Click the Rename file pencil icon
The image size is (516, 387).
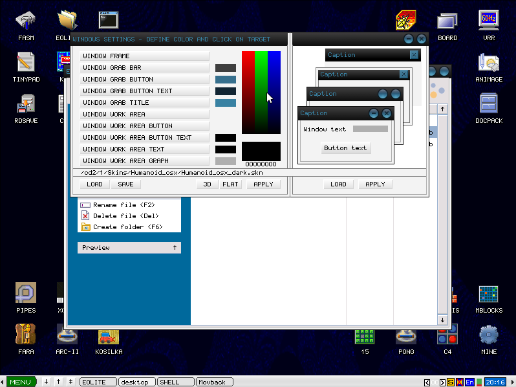(x=85, y=205)
